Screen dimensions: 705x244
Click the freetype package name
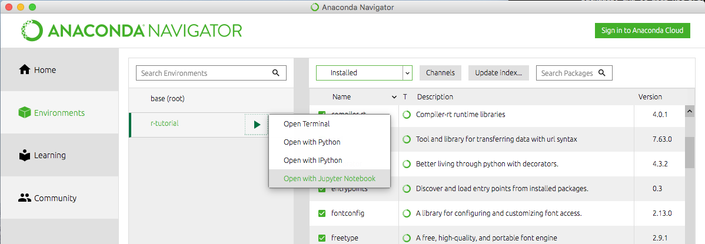[x=344, y=238]
